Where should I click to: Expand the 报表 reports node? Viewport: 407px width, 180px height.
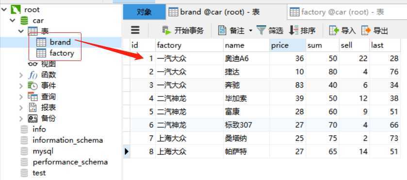(x=21, y=107)
